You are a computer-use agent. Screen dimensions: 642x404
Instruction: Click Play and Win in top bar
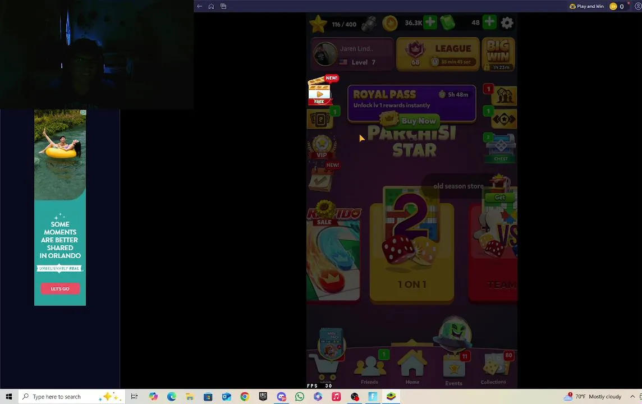586,6
